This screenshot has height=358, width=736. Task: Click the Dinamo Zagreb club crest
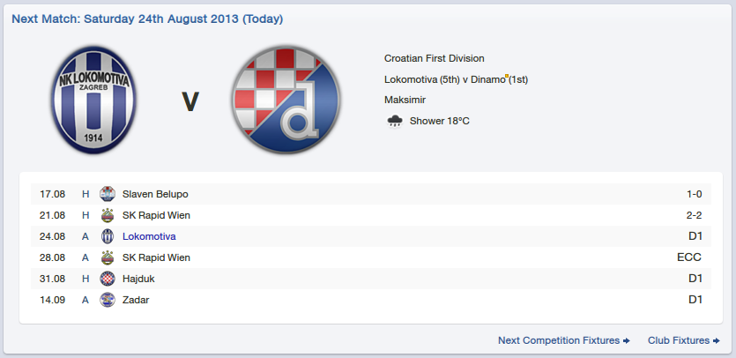pos(286,100)
